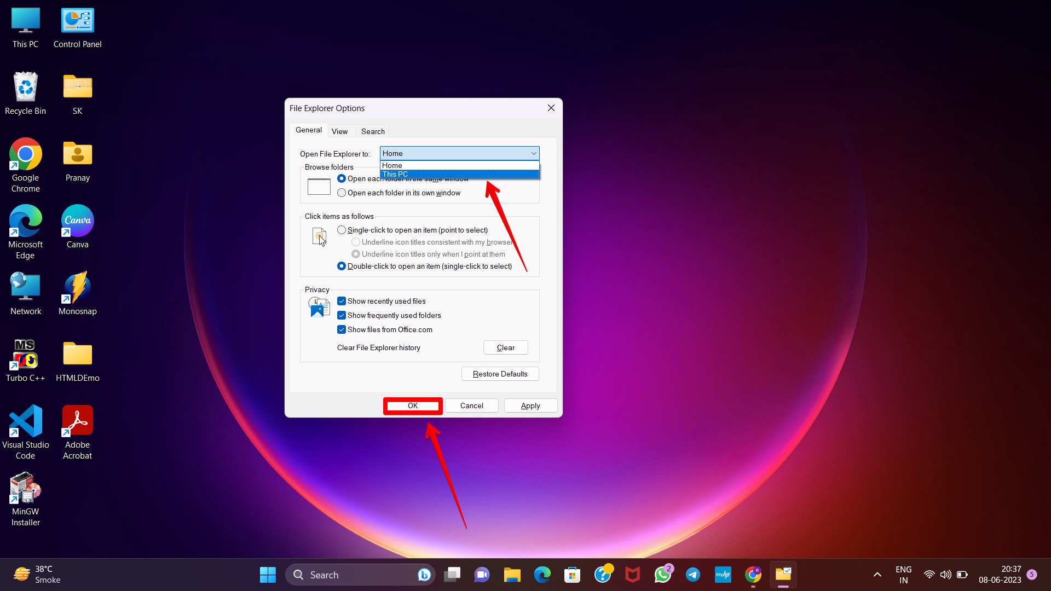Switch to the View tab
The image size is (1051, 591).
(340, 131)
